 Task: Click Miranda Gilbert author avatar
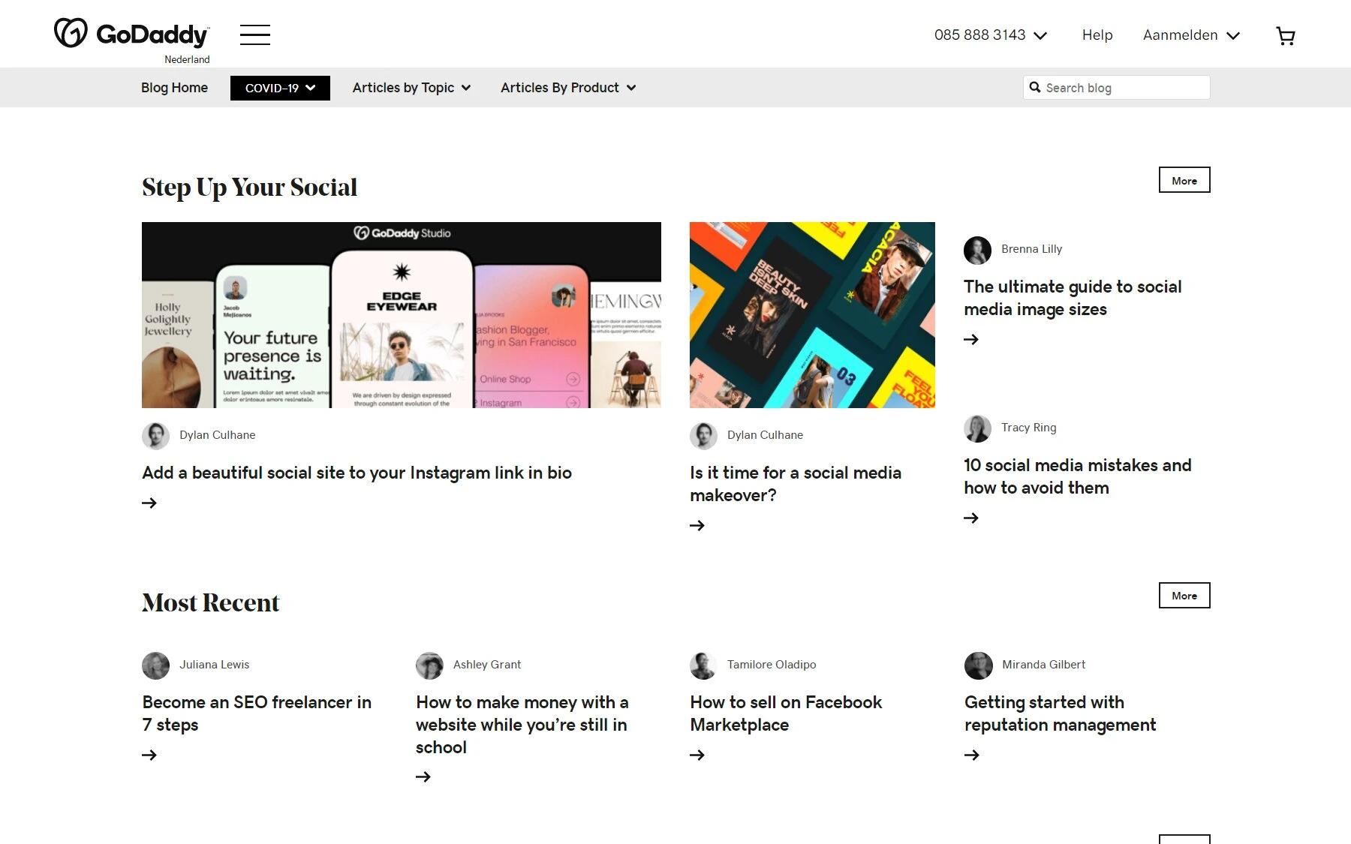pos(978,665)
